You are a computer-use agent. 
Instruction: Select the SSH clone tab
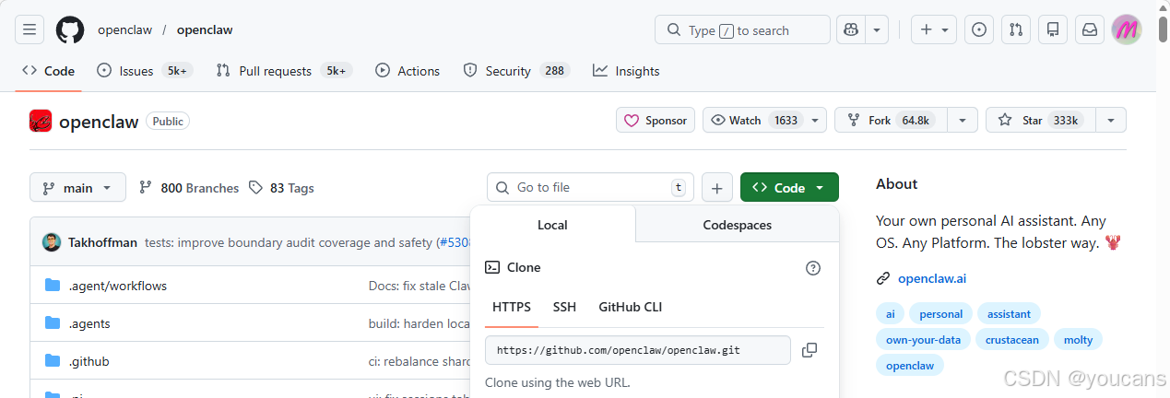point(564,307)
